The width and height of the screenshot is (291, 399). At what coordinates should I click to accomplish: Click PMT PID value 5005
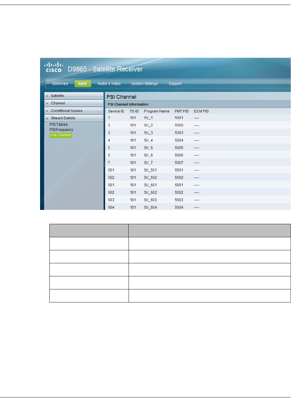179,147
